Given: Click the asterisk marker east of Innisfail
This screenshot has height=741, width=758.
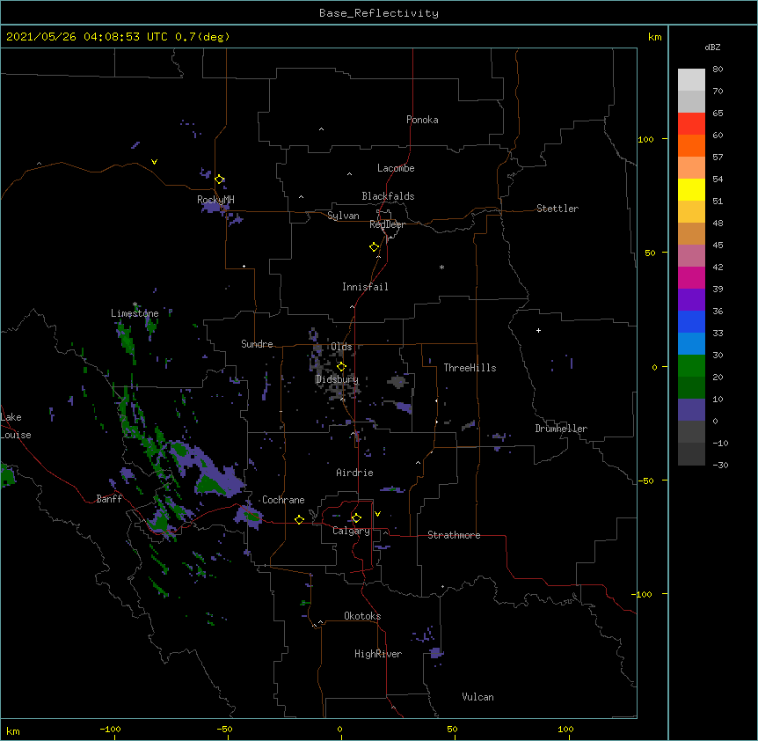Looking at the screenshot, I should click(441, 267).
